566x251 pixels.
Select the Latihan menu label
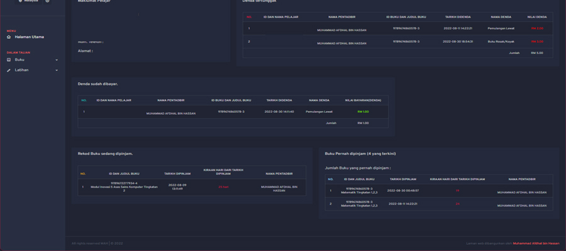click(21, 70)
